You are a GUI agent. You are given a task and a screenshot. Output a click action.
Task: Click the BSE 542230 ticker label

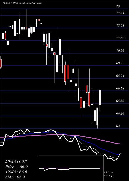pos(10,3)
